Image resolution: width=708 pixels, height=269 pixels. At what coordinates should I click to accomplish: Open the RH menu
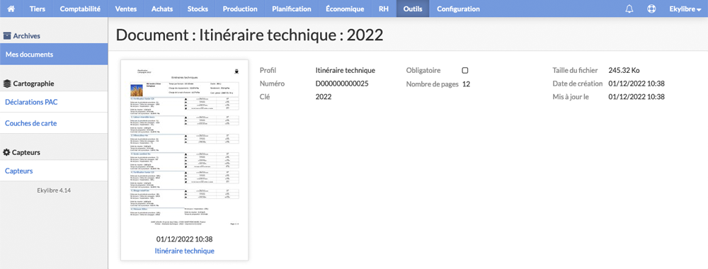point(384,8)
